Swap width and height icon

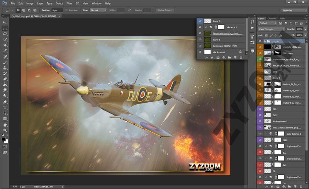(129, 10)
